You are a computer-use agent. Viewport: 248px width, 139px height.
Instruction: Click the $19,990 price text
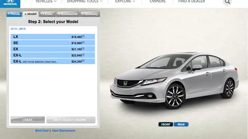77,43
